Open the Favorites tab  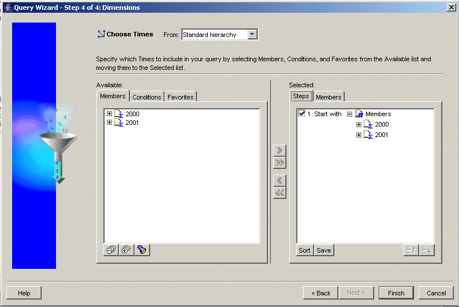180,97
